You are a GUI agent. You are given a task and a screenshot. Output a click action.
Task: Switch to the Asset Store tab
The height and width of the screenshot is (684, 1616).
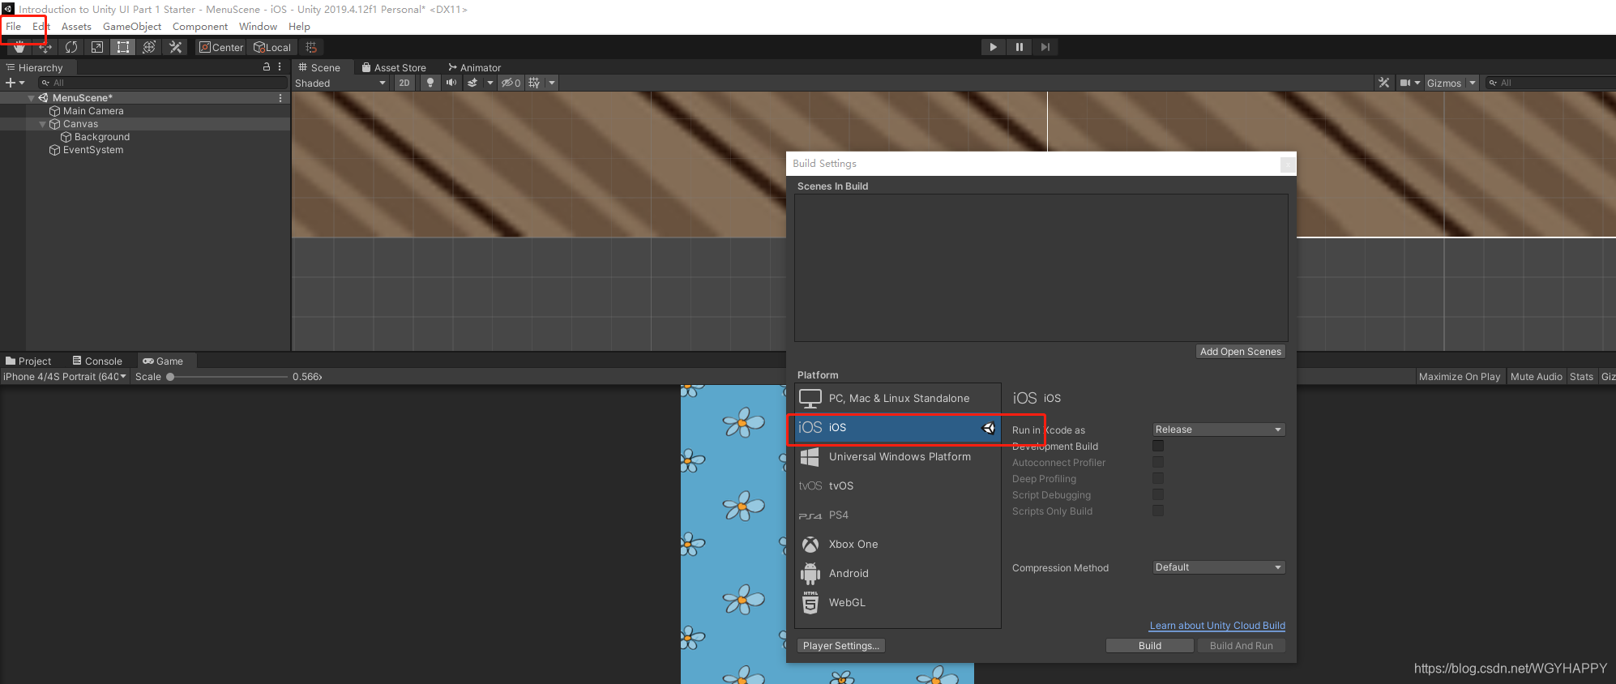pyautogui.click(x=394, y=68)
